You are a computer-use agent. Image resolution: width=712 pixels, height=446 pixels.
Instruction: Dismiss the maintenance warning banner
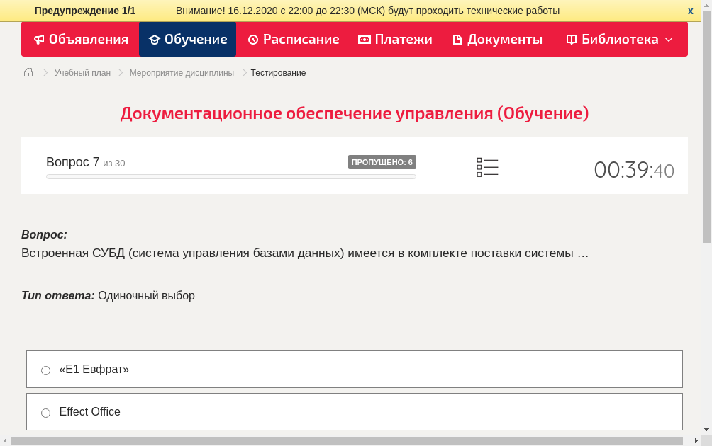point(690,10)
